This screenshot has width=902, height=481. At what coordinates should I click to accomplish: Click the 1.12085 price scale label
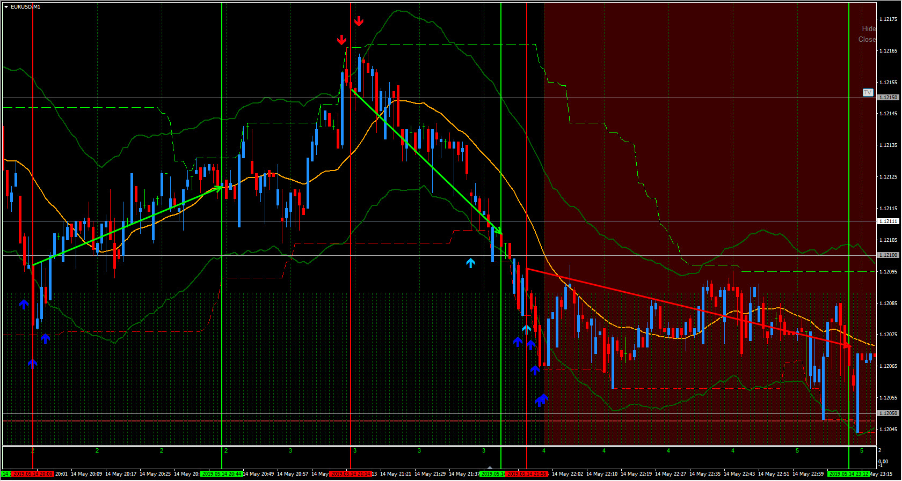click(x=889, y=304)
